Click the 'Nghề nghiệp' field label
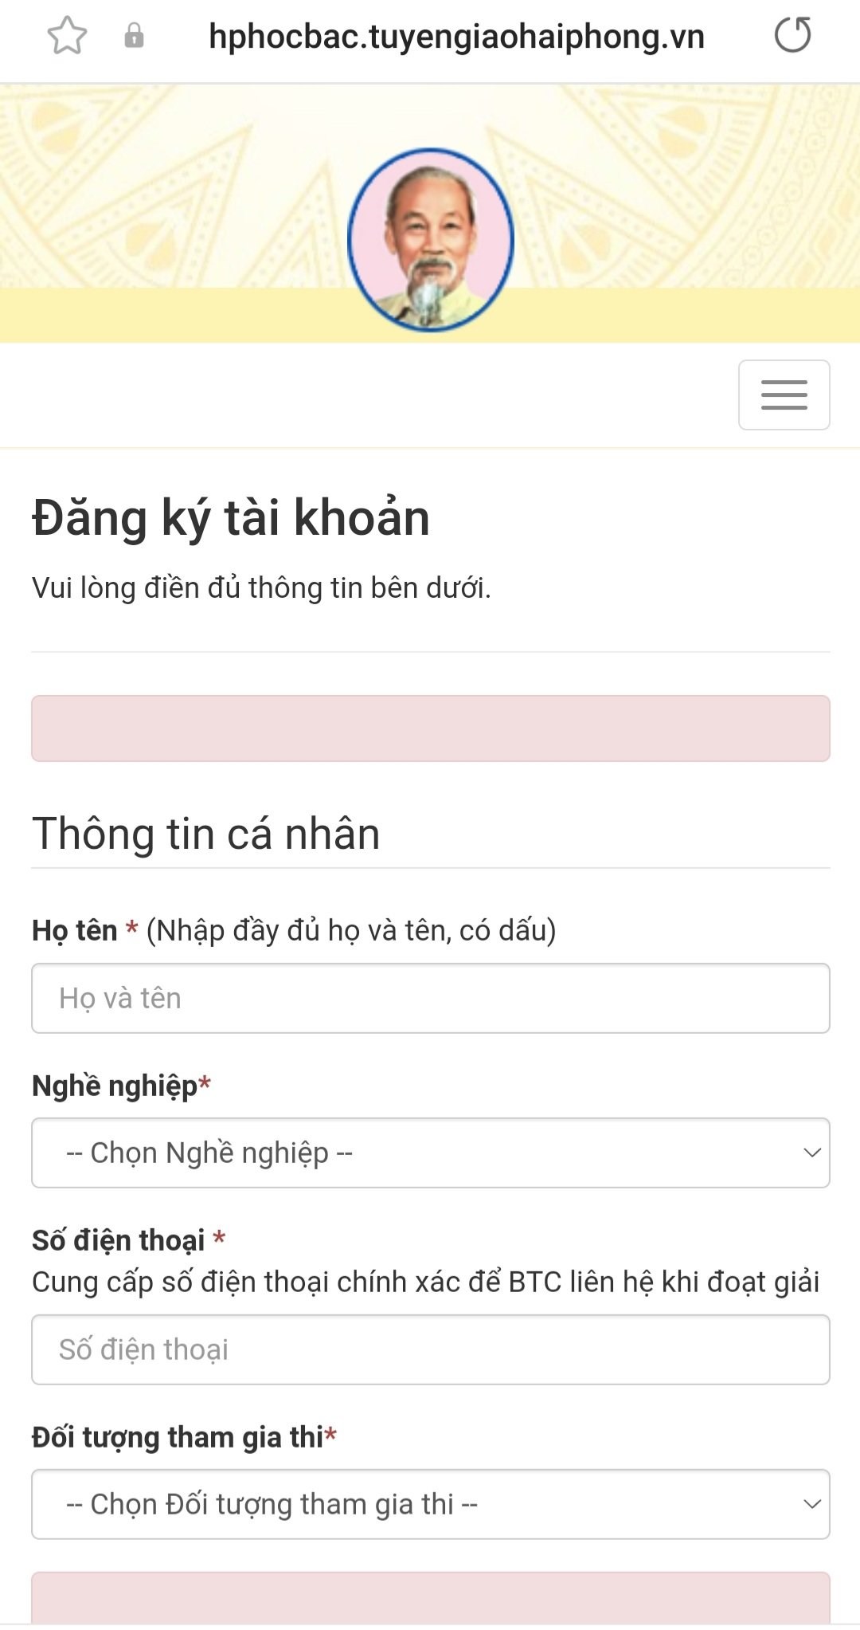Screen dimensions: 860x1630 [x=115, y=1086]
